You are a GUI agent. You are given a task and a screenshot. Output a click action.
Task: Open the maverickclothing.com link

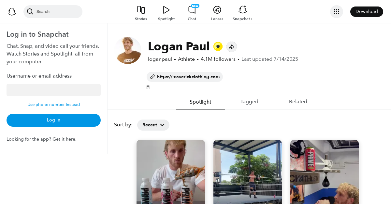185,77
